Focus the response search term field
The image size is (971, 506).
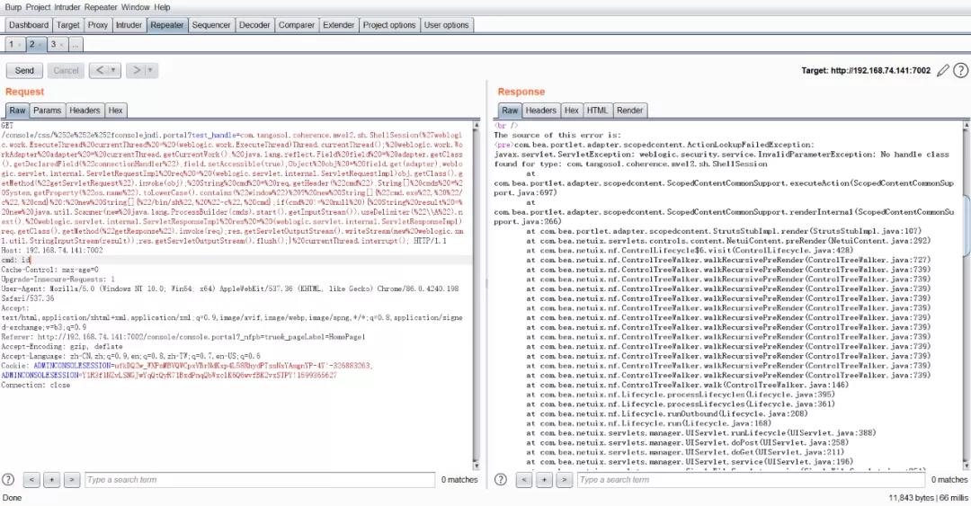(x=751, y=479)
